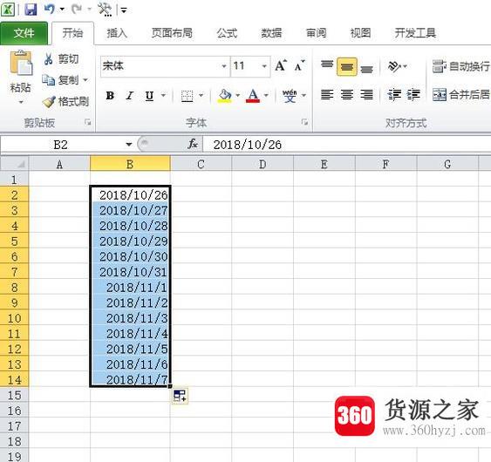491x462 pixels.
Task: Open the underline style dropdown arrow
Action: pyautogui.click(x=163, y=95)
